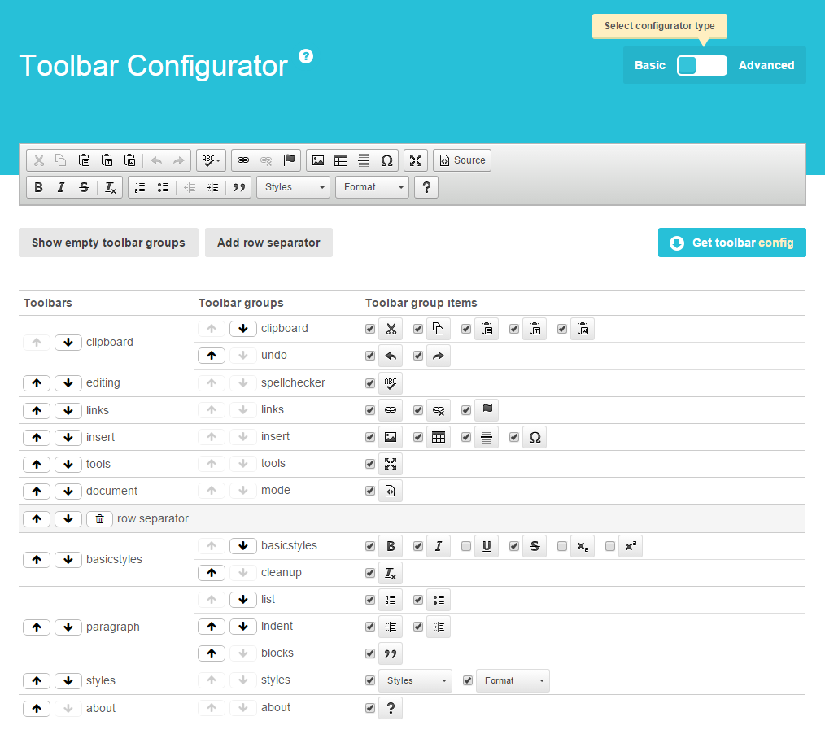Screen dimensions: 825x743
Task: Open the spell checker dropdown in the toolbar
Action: coord(211,160)
